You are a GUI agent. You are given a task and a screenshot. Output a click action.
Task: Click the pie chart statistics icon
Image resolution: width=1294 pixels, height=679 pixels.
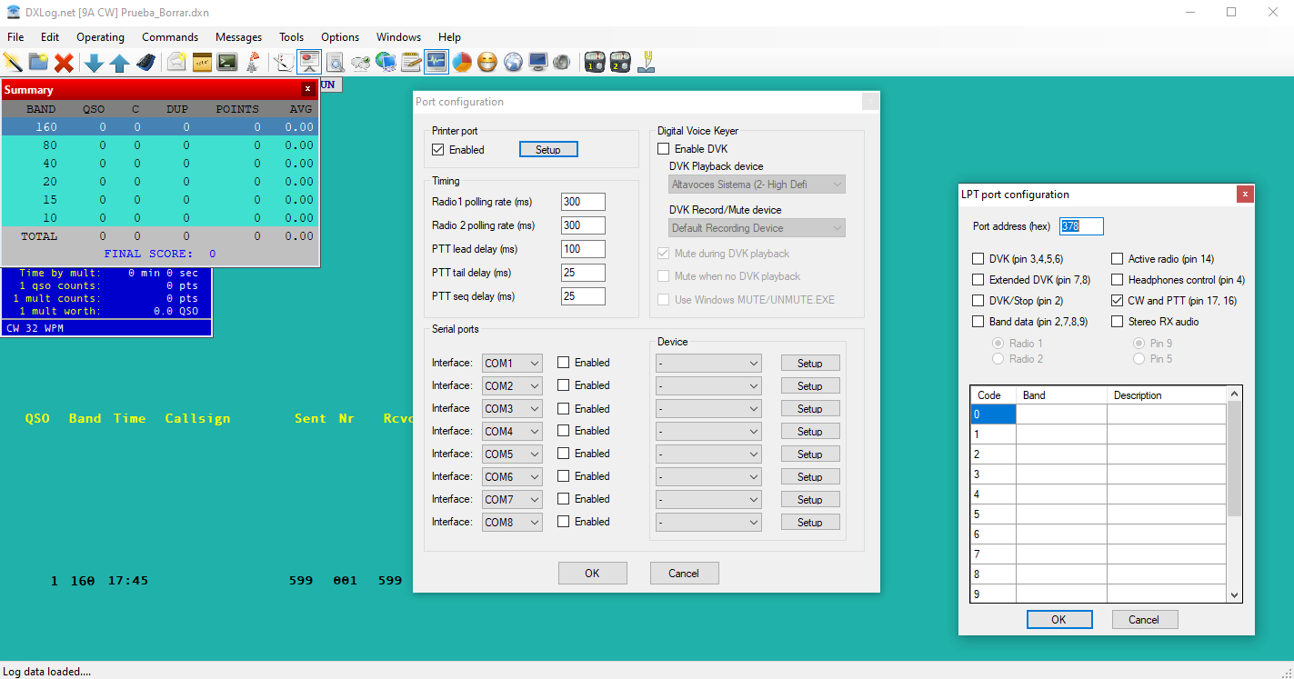462,62
